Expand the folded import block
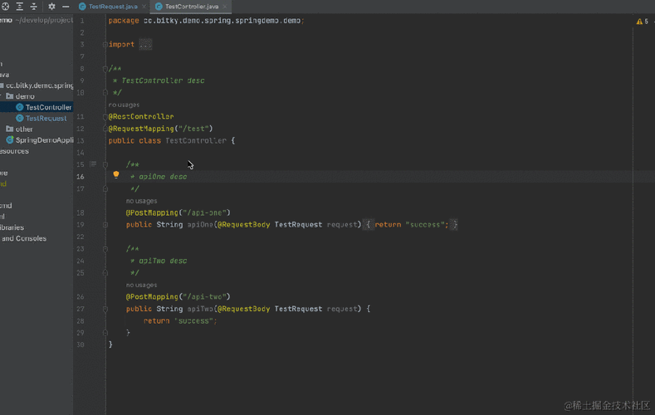Screen dimensions: 655x415 [x=145, y=44]
